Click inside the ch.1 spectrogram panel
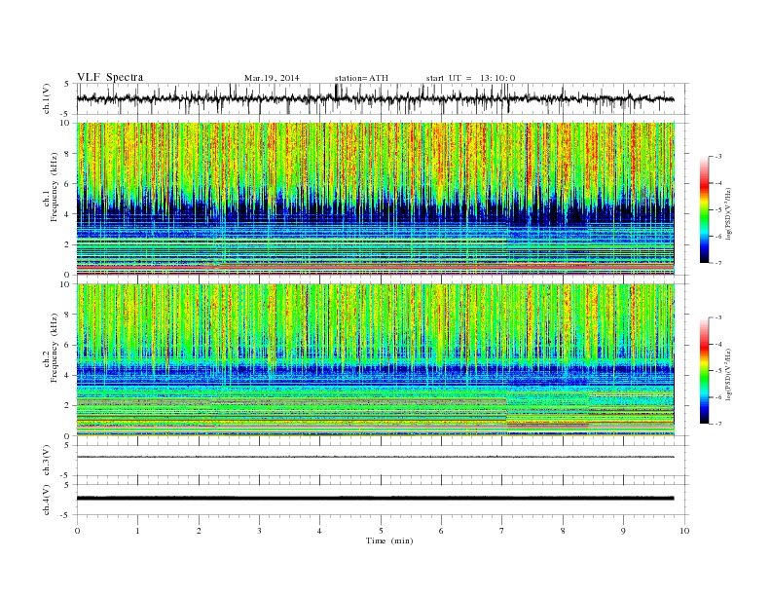 tap(376, 199)
